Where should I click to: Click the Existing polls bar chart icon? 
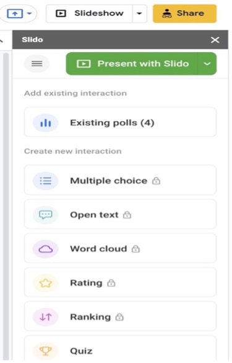pos(46,123)
